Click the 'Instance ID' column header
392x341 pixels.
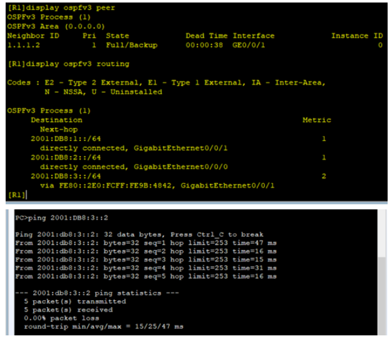click(356, 36)
